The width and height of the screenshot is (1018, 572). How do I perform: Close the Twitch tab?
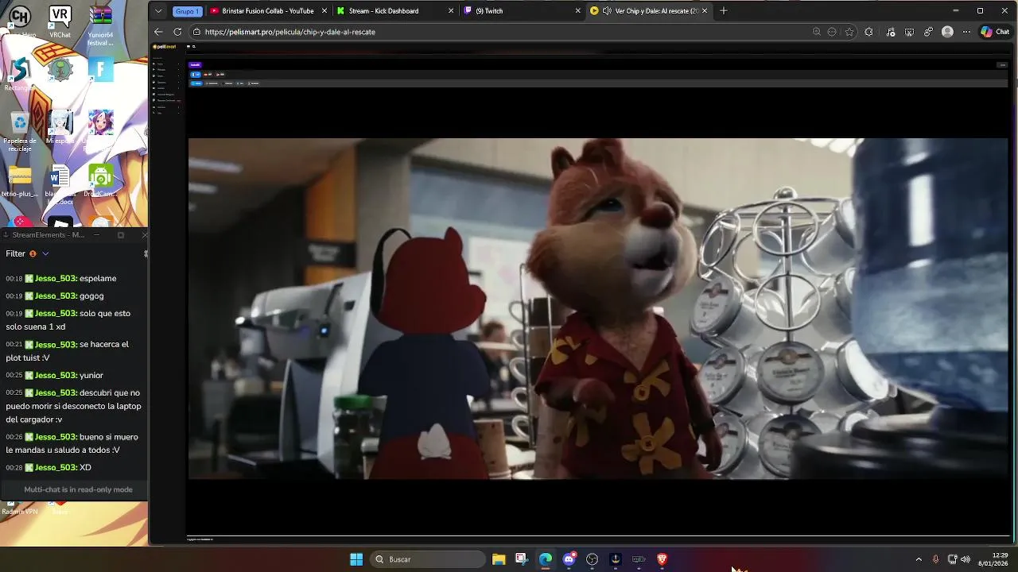[x=578, y=11]
